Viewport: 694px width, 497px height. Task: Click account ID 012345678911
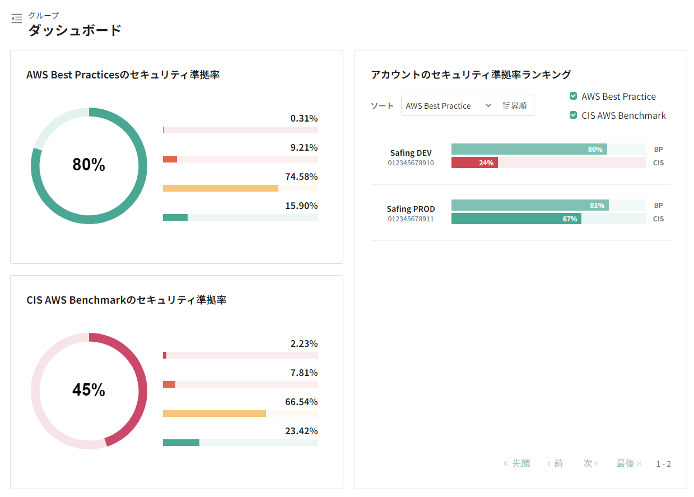pyautogui.click(x=411, y=219)
